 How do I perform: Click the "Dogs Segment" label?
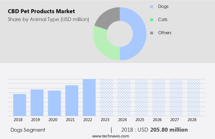click(28, 130)
